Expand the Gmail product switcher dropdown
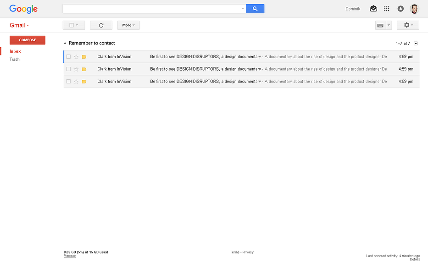The width and height of the screenshot is (428, 275). point(19,25)
